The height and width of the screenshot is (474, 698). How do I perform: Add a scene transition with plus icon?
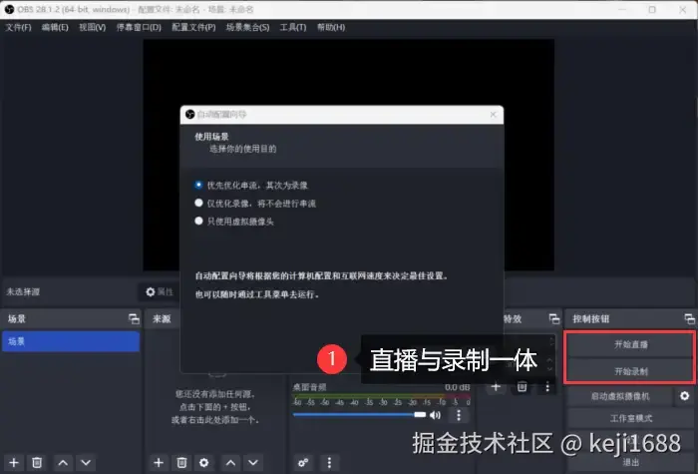point(496,387)
